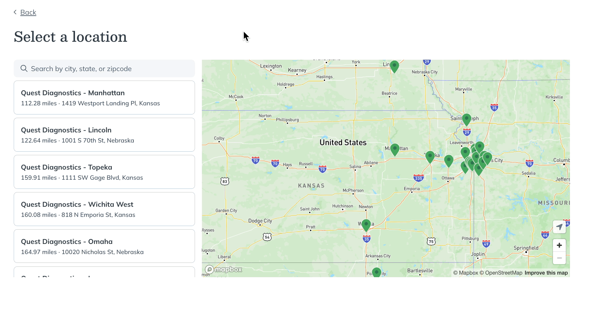This screenshot has width=613, height=317.
Task: Click the green map pin at Wichita
Action: pyautogui.click(x=366, y=225)
